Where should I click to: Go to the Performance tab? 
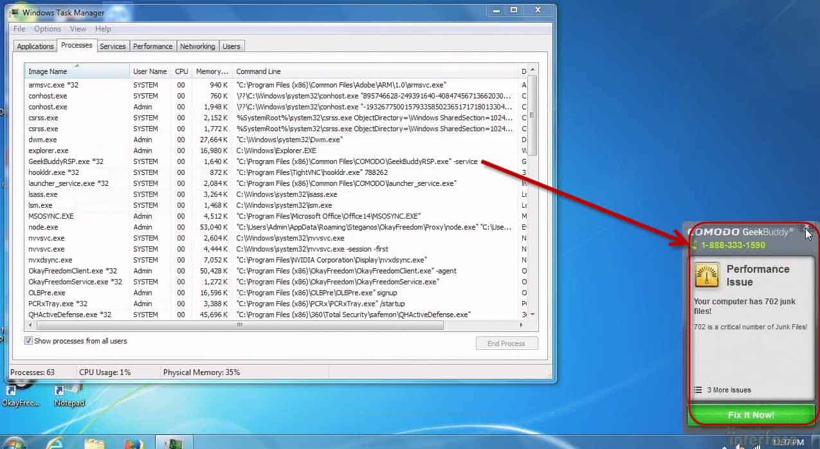point(153,46)
